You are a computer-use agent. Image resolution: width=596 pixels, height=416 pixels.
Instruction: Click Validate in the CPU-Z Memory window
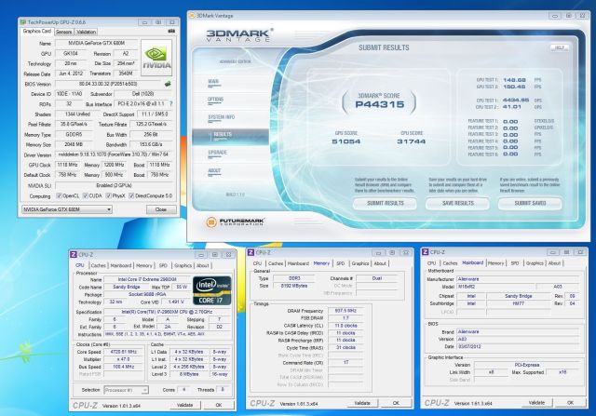362,403
